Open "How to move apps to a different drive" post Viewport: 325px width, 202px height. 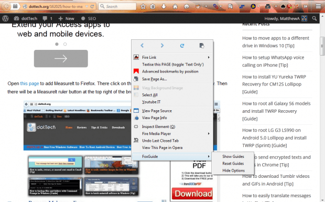pos(276,42)
